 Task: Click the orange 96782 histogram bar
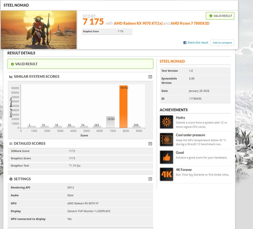123,106
